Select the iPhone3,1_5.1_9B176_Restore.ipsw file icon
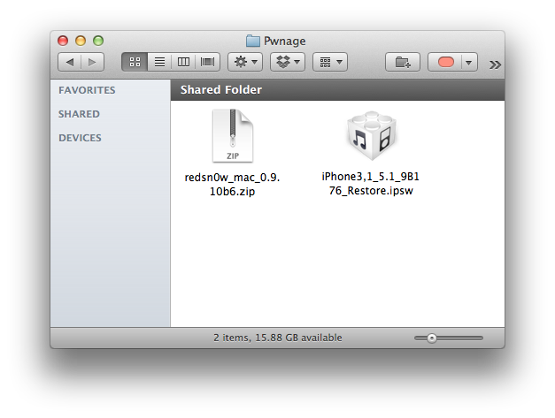555x418 pixels. [x=371, y=136]
